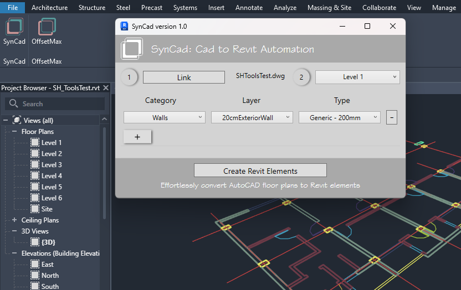Switch to the Architecture ribbon tab

pyautogui.click(x=49, y=8)
